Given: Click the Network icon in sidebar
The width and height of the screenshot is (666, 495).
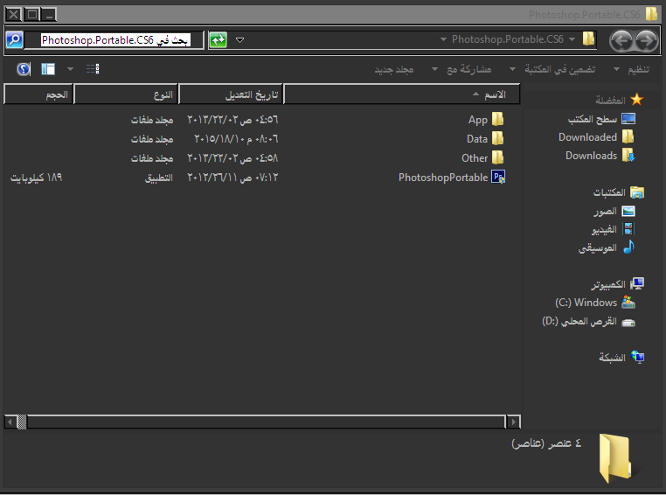Looking at the screenshot, I should point(637,357).
